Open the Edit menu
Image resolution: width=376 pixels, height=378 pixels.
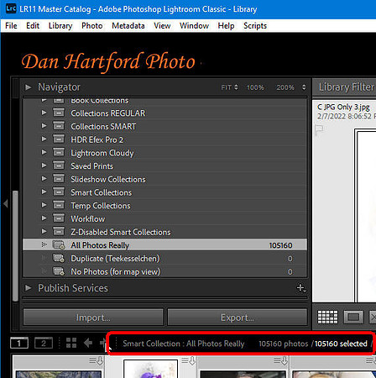pos(33,26)
